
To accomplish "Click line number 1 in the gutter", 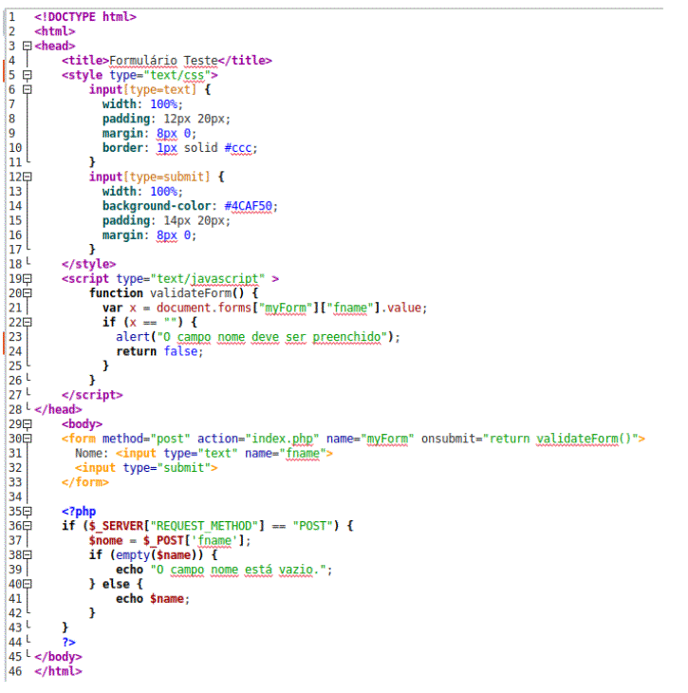I will [12, 17].
